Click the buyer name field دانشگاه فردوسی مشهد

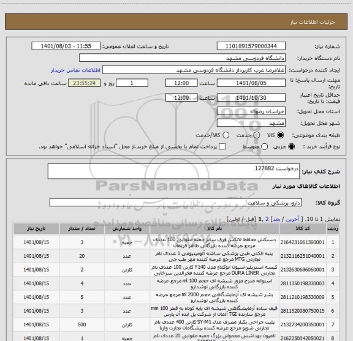(183, 58)
